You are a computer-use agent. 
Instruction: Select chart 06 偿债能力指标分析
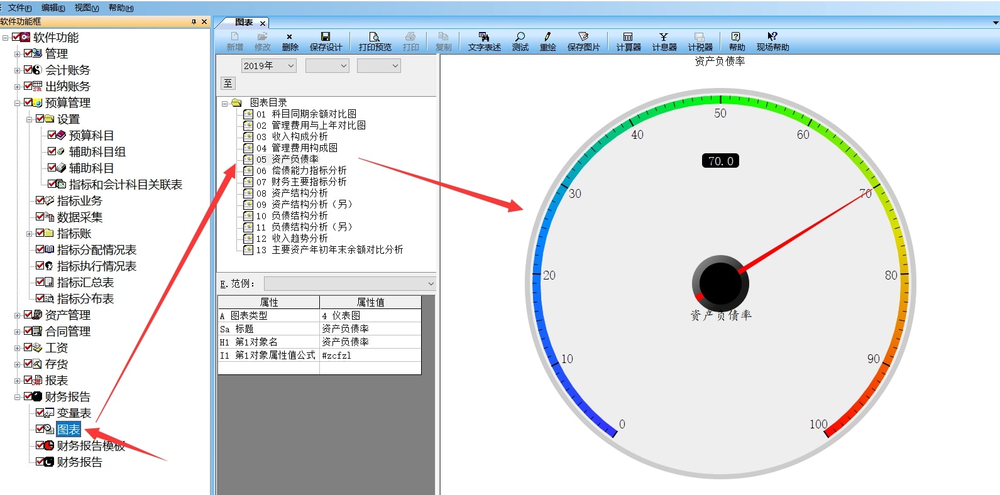pyautogui.click(x=309, y=170)
